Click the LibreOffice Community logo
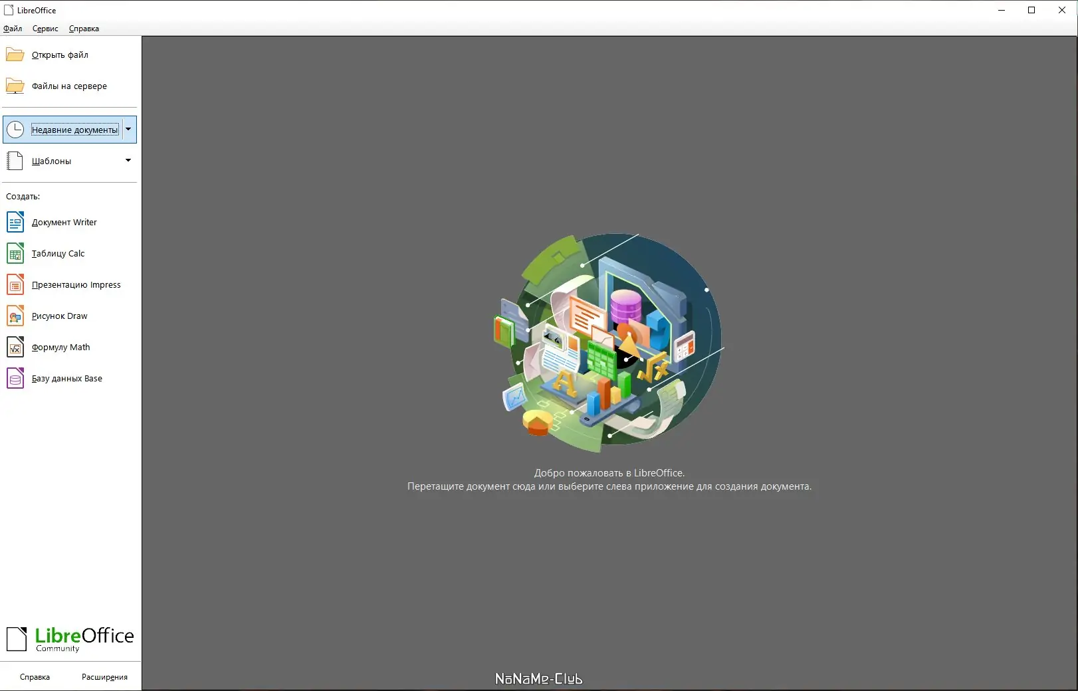1078x691 pixels. point(70,639)
